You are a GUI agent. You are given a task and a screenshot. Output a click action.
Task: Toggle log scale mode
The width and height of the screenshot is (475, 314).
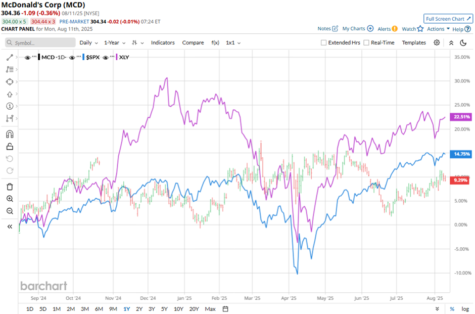[465, 309]
